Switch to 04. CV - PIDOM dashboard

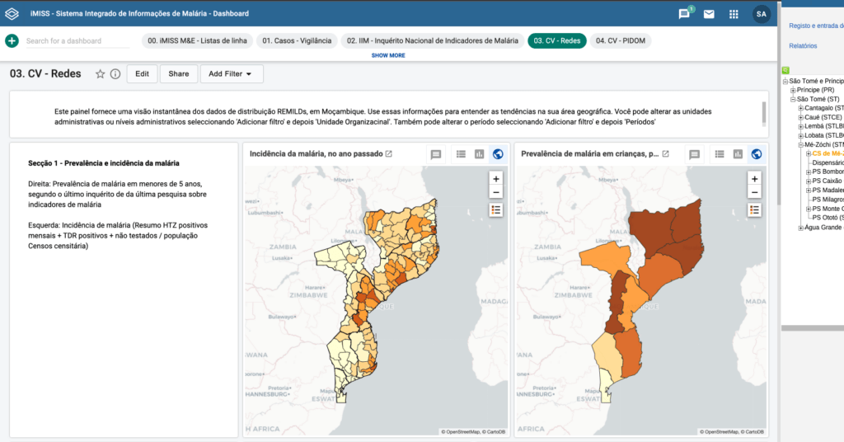pos(620,40)
